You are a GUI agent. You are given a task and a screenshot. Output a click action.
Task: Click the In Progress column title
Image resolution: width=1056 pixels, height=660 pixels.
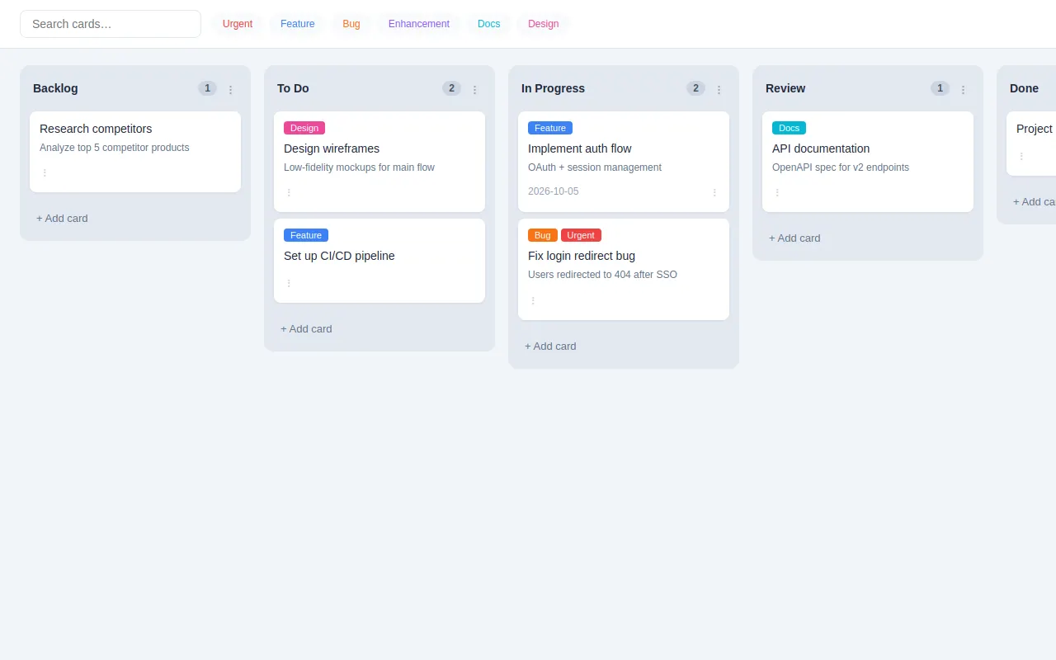[553, 88]
